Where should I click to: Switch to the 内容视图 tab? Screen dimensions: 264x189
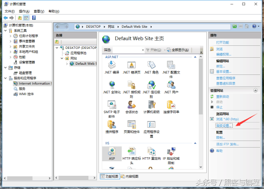130,176
